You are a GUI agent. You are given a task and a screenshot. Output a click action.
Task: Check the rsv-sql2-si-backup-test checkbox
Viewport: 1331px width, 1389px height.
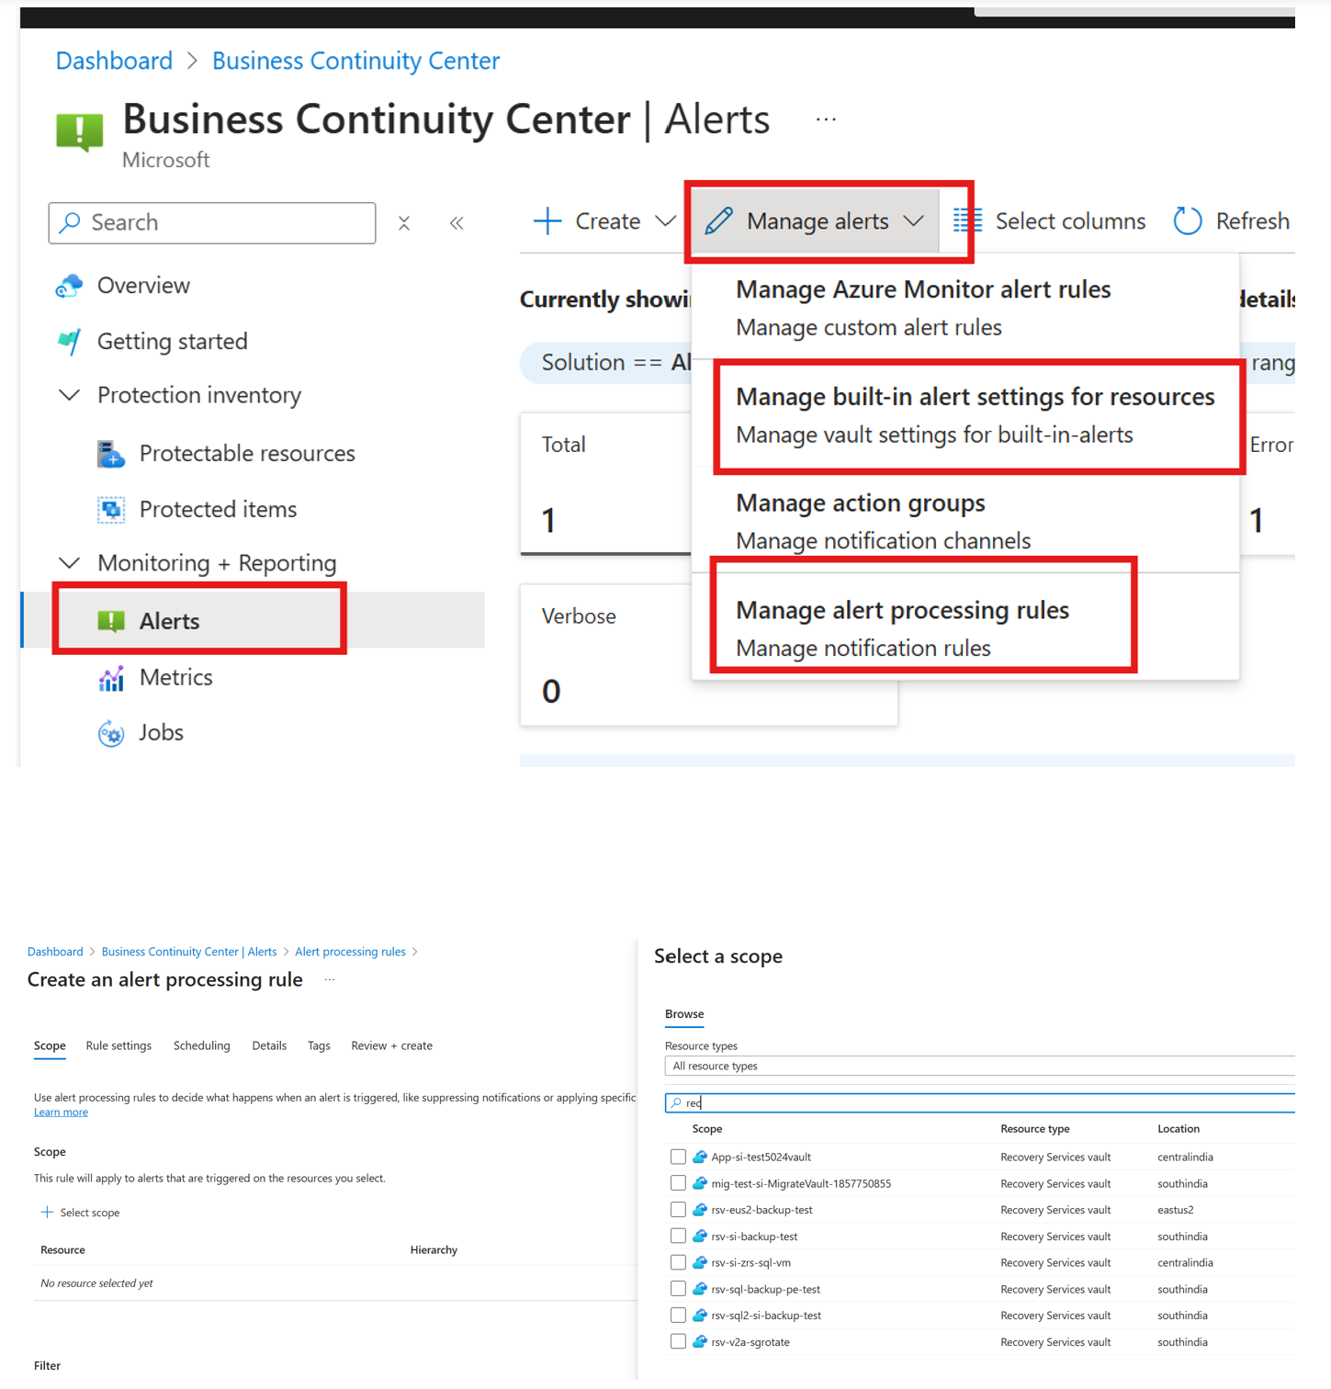[x=678, y=1316]
